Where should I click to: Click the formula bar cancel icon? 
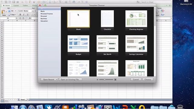coord(20,18)
